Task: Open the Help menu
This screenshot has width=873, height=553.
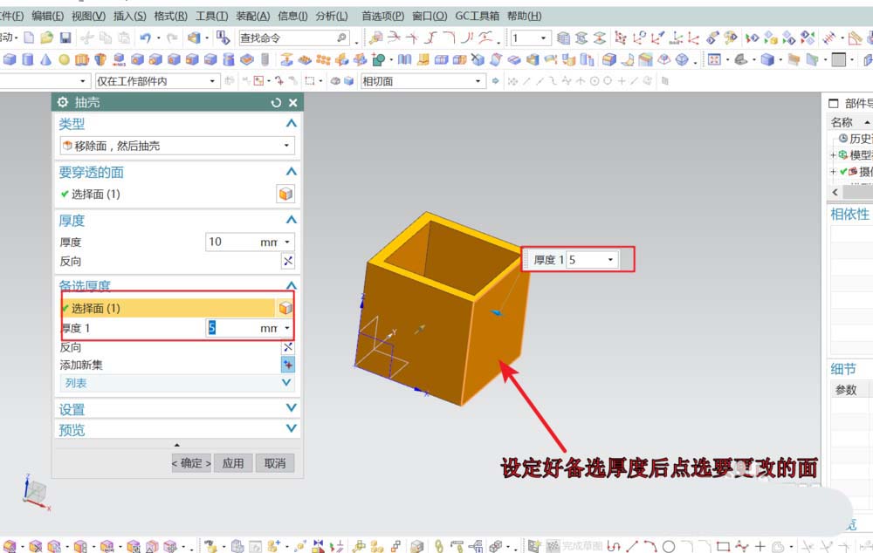Action: (x=524, y=16)
